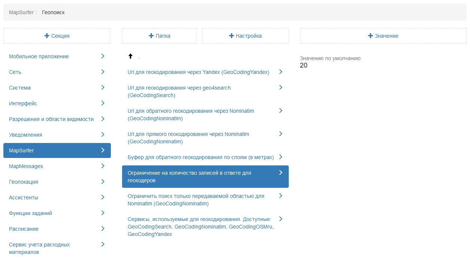Click chevron of Yandex geocoding Url row
Viewport: 470px width, 261px height.
(x=281, y=72)
